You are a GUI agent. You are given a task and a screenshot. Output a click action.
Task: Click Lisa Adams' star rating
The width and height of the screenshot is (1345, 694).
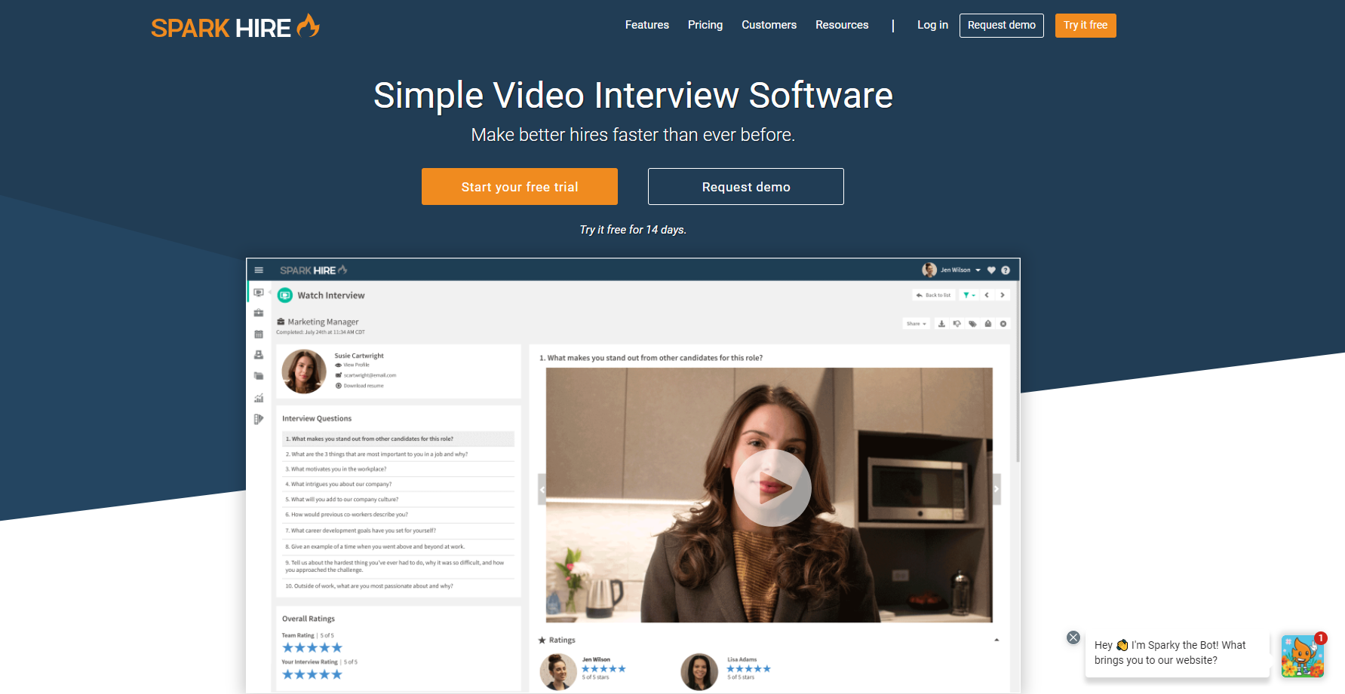pos(749,668)
